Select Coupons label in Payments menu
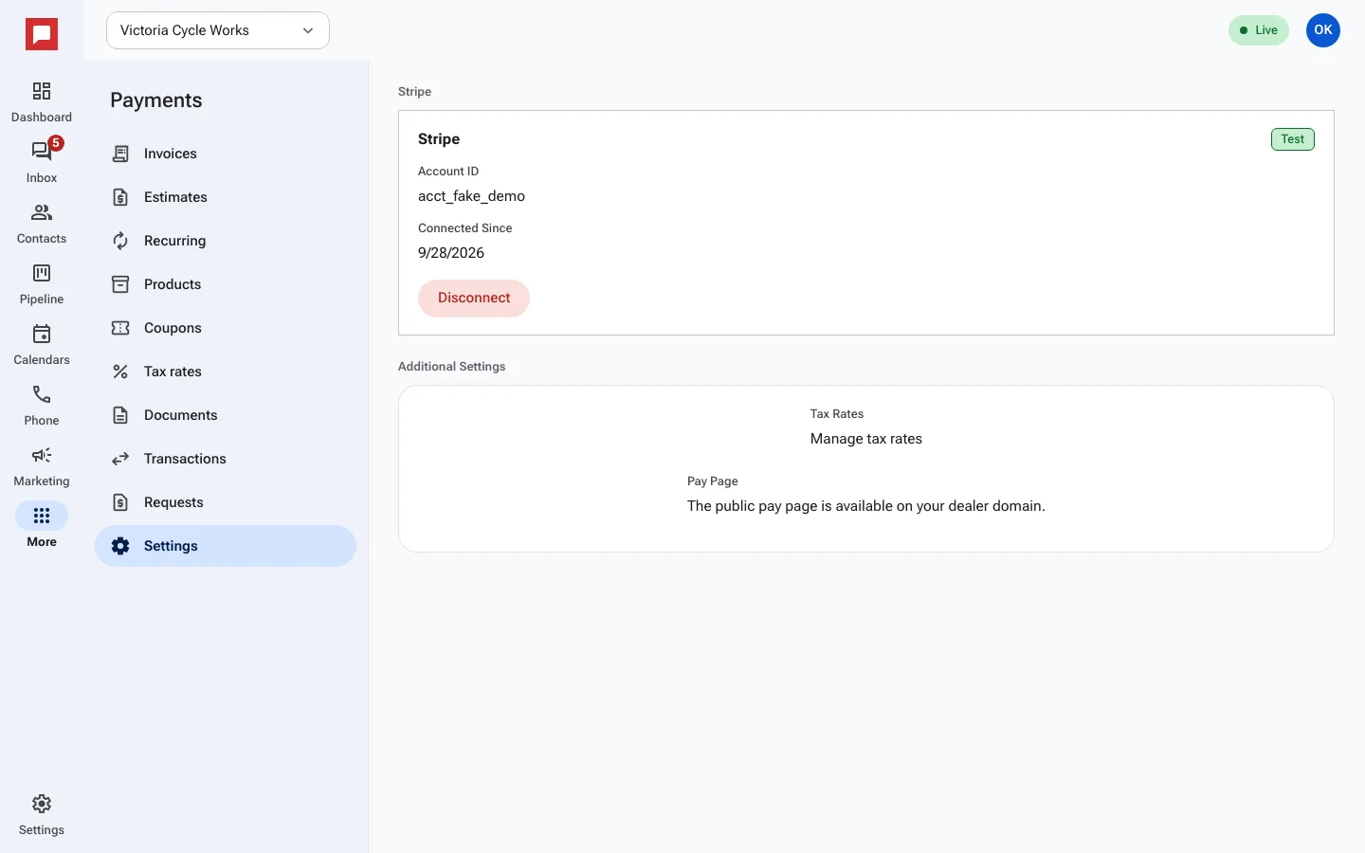Image resolution: width=1365 pixels, height=853 pixels. [x=173, y=328]
